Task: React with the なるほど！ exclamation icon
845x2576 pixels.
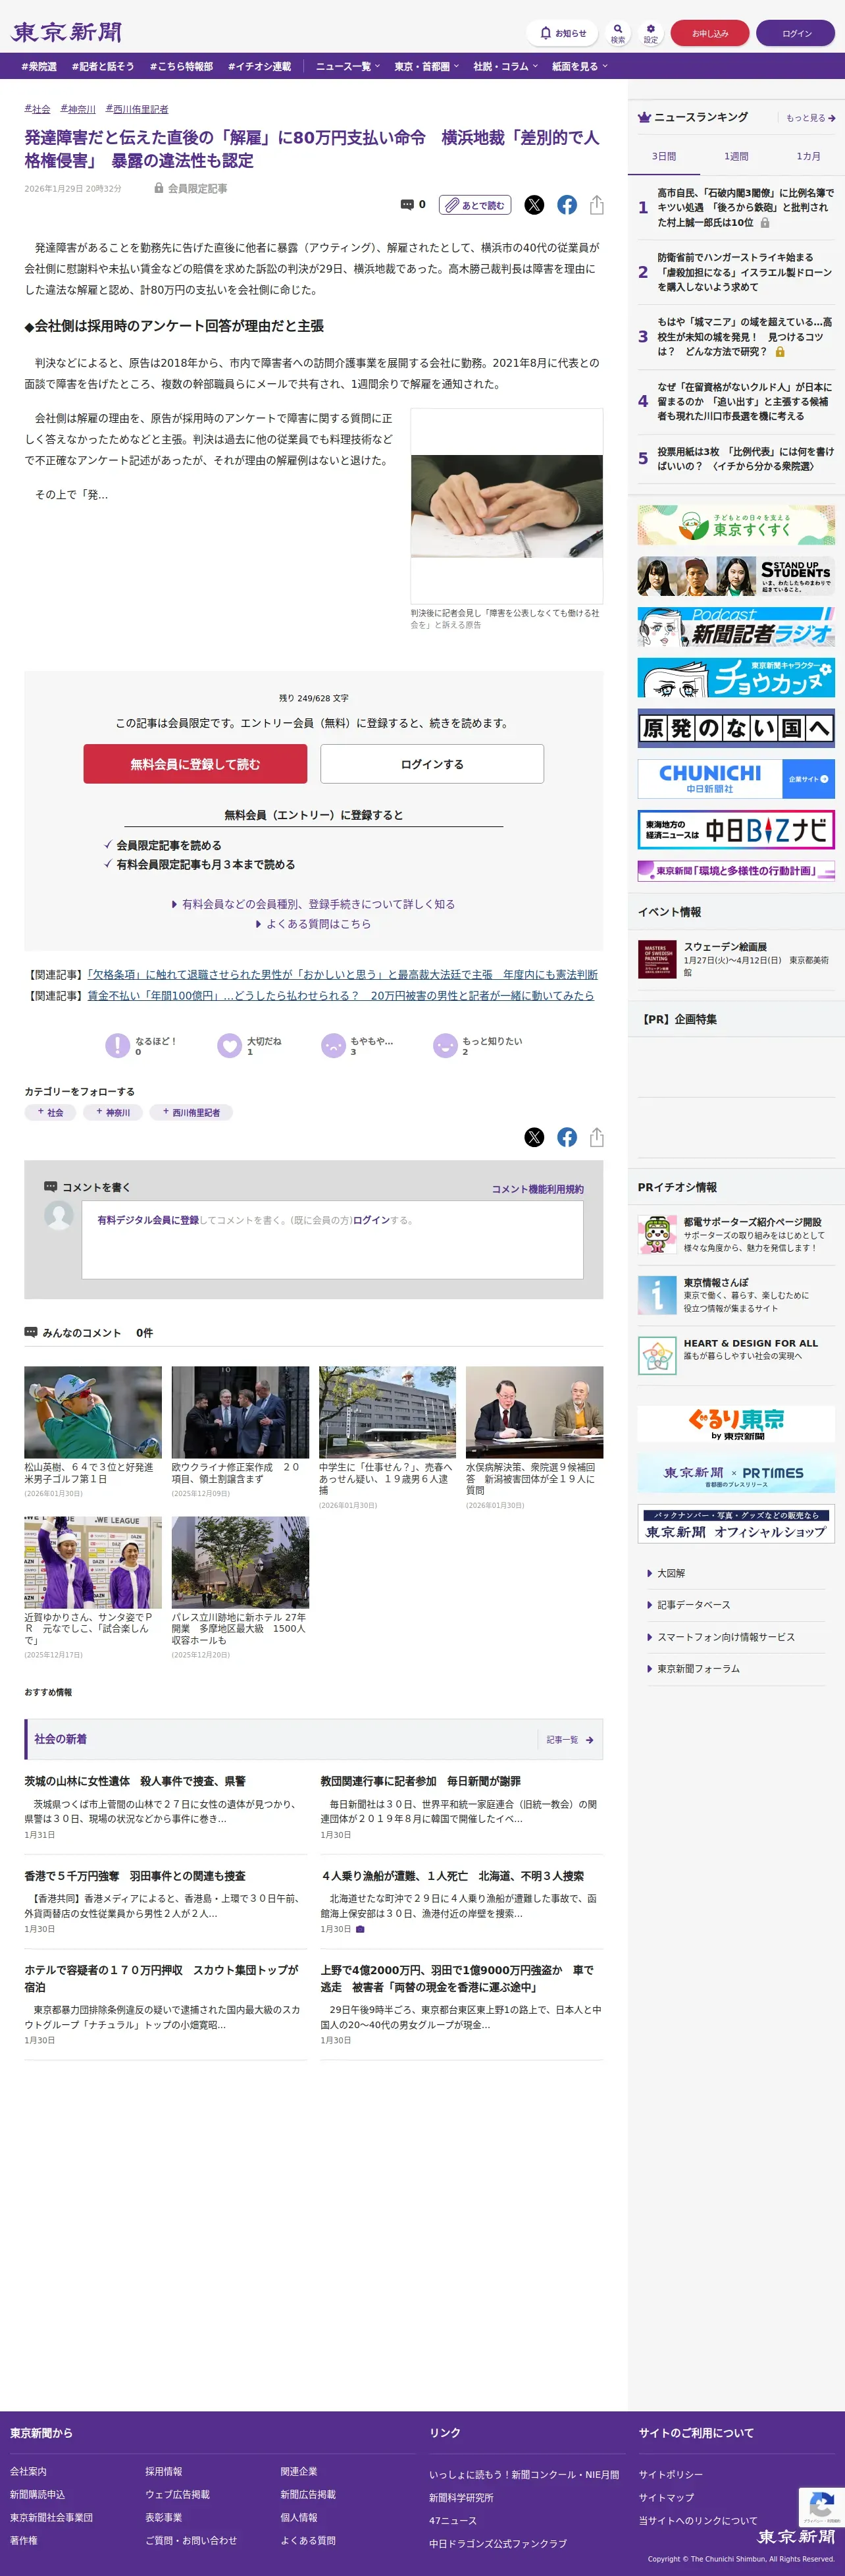Action: coord(118,1045)
